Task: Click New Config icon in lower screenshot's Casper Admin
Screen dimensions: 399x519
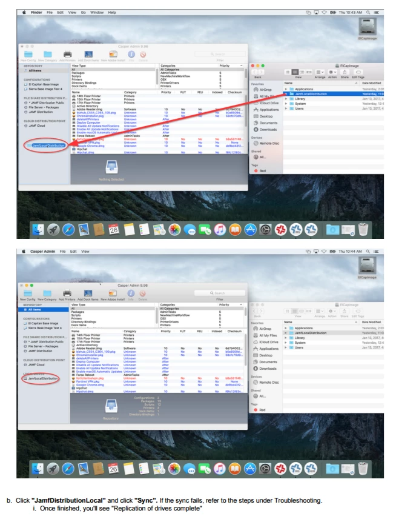Action: [x=28, y=293]
